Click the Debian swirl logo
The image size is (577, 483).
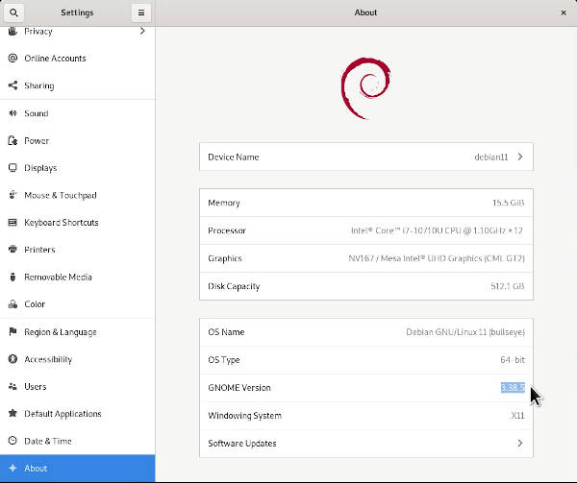(365, 88)
